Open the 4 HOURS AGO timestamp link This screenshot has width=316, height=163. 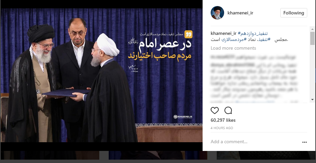(222, 128)
